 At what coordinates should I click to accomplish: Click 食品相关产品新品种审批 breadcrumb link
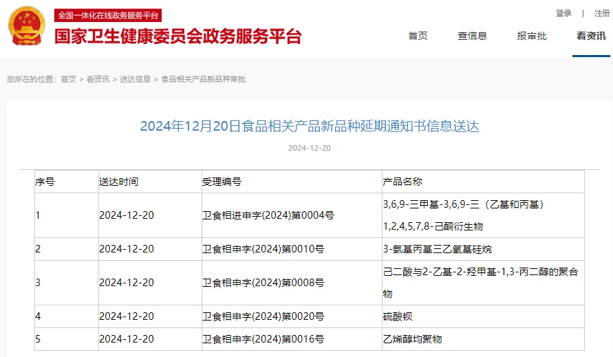click(x=203, y=79)
